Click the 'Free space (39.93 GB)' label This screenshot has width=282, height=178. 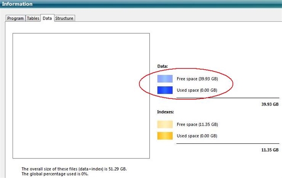pos(197,79)
